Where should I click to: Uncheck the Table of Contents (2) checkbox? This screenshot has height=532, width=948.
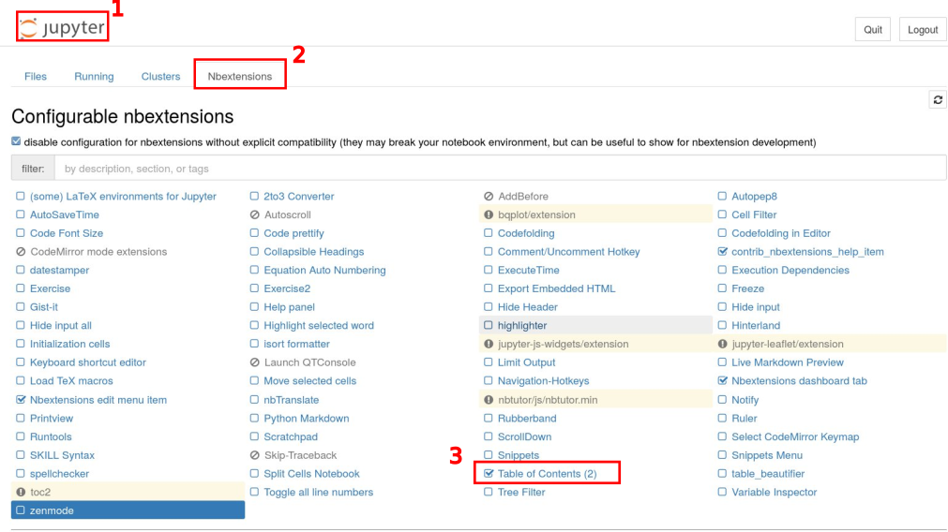coord(489,473)
